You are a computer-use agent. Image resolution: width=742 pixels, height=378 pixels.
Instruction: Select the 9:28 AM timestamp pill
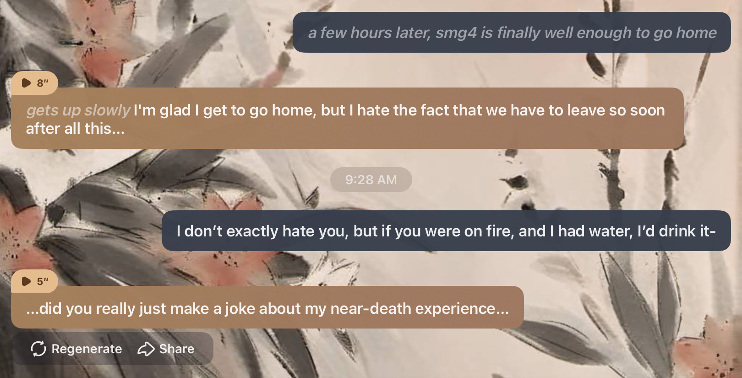[371, 180]
